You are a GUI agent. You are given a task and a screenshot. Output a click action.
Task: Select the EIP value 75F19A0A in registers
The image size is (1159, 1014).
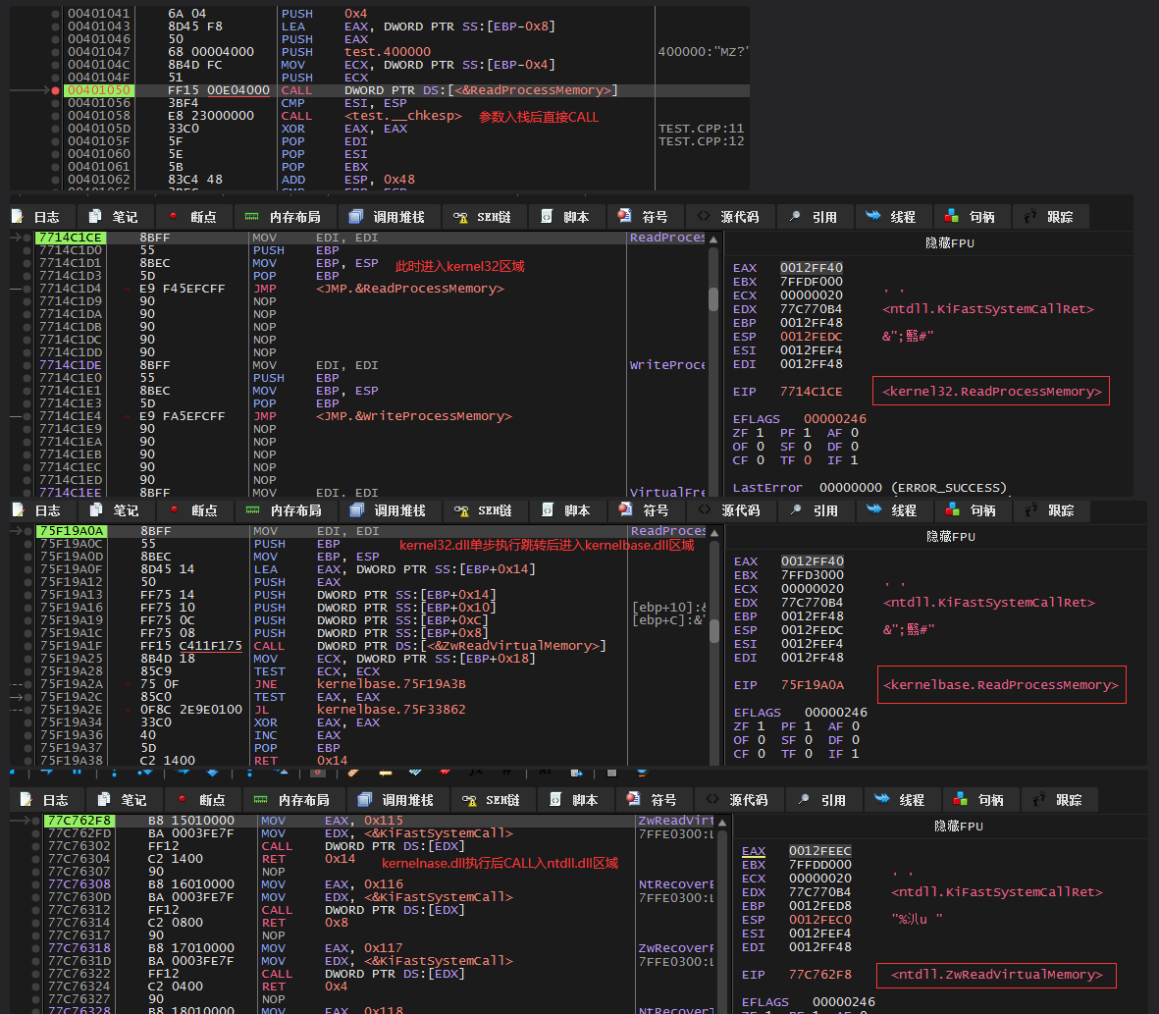pos(813,685)
